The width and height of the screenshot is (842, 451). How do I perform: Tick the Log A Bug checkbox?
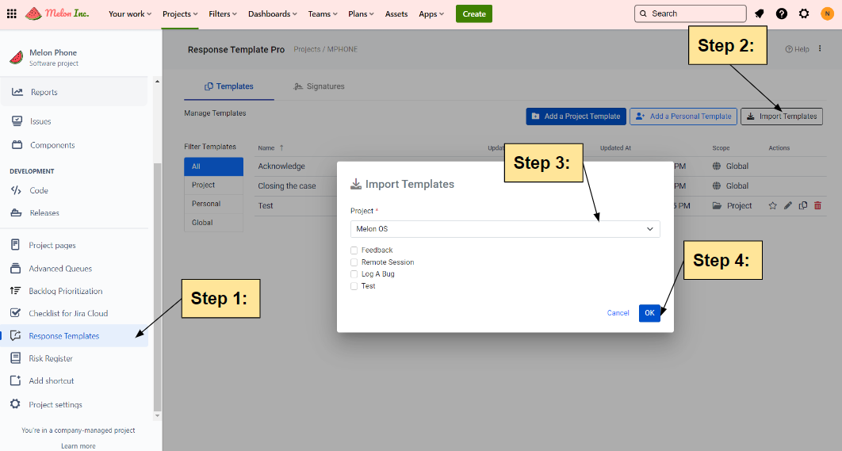354,274
